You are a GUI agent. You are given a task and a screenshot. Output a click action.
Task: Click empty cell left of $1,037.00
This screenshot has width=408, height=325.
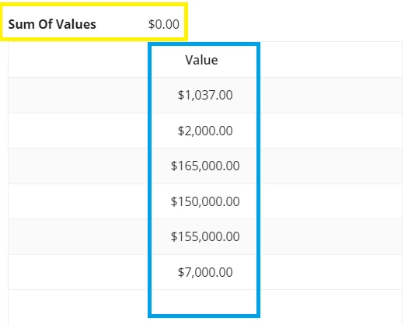click(78, 95)
